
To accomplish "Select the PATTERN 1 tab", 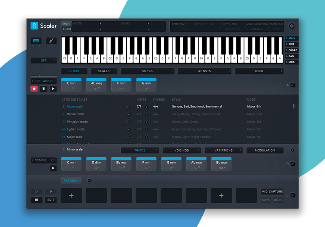I will pos(71,181).
